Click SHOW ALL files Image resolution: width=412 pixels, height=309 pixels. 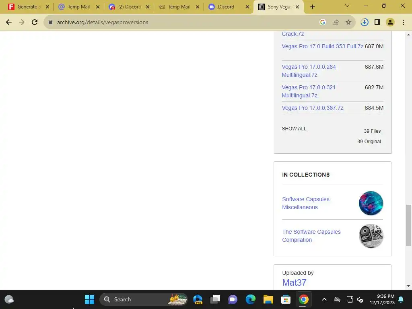click(294, 129)
